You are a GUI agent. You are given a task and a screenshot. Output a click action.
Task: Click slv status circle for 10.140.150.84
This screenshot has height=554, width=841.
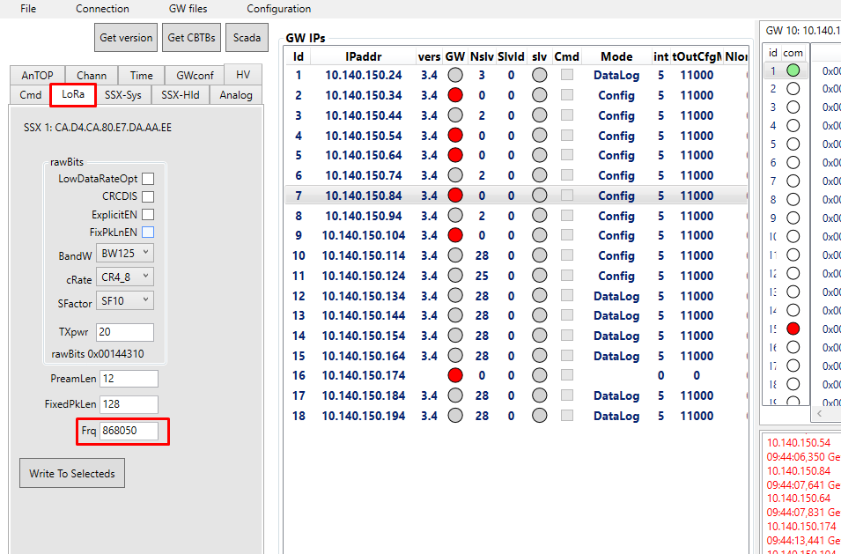click(539, 196)
